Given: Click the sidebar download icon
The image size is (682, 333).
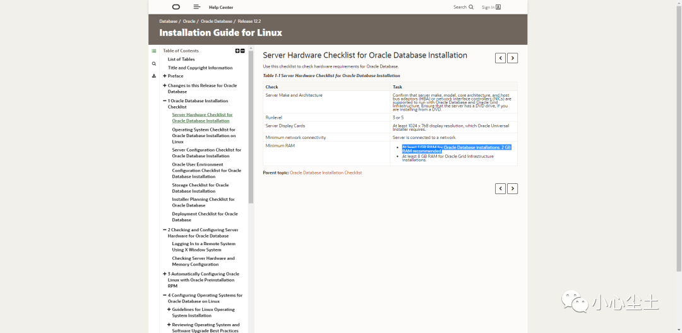Looking at the screenshot, I should [x=154, y=76].
